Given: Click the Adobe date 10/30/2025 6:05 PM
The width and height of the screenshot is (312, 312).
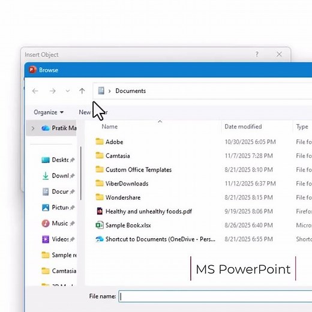Looking at the screenshot, I should coord(250,142).
